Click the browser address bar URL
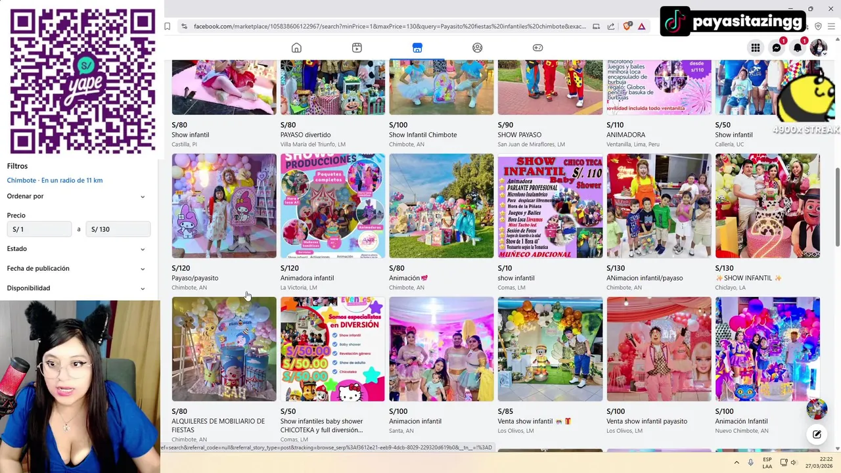The width and height of the screenshot is (841, 473). click(390, 26)
